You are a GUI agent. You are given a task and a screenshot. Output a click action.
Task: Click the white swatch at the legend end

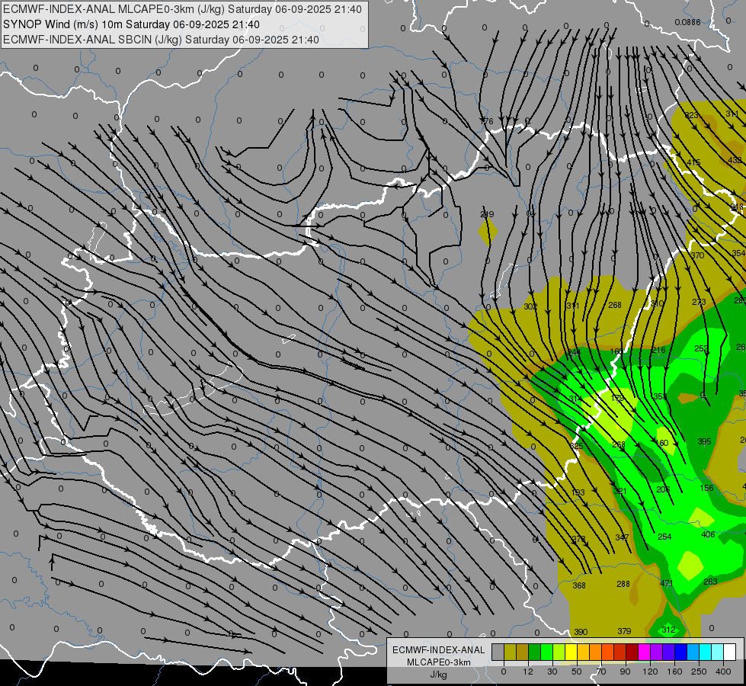tap(730, 652)
